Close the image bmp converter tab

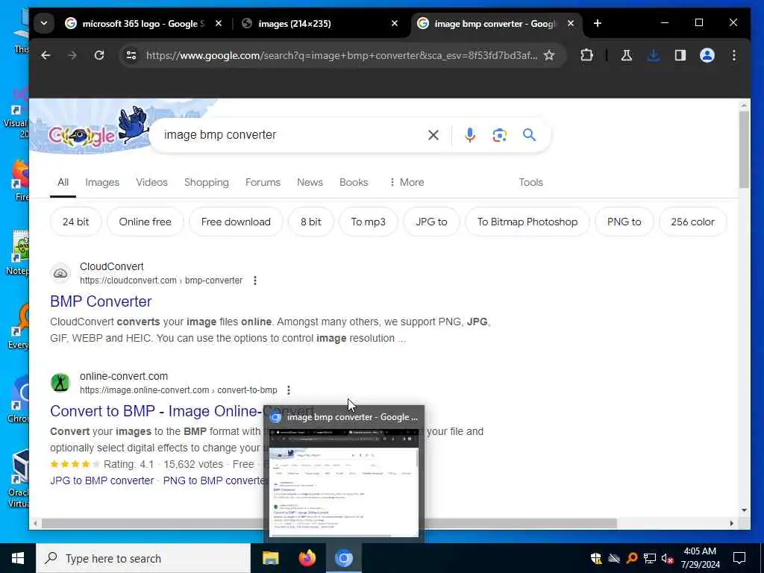click(x=571, y=23)
